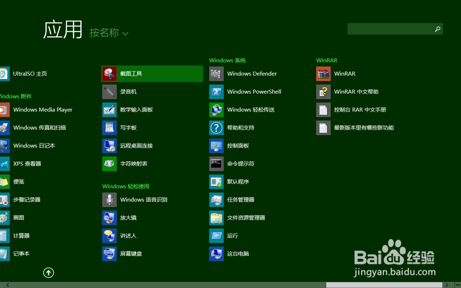Launch WinRAR application icon
461x288 pixels.
(x=324, y=74)
